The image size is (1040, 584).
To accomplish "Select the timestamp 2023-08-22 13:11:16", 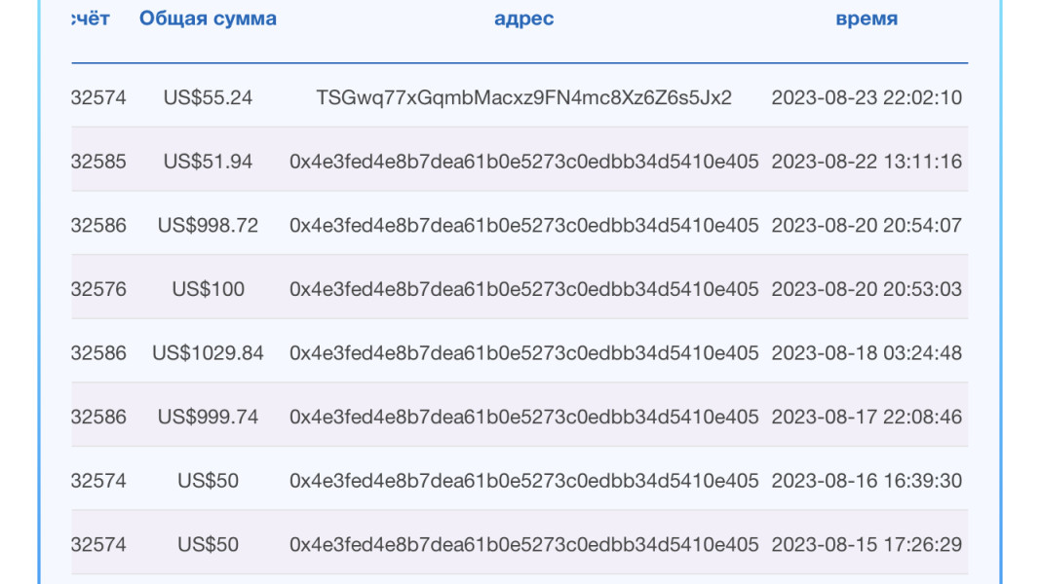I will (x=867, y=162).
